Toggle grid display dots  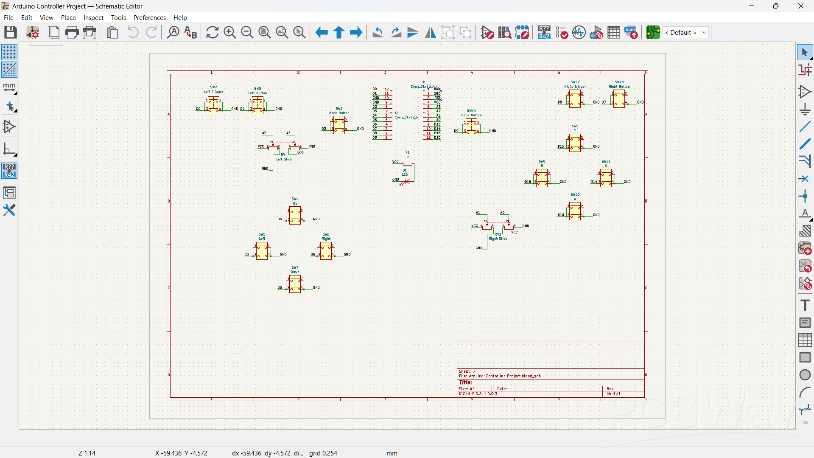(x=9, y=52)
